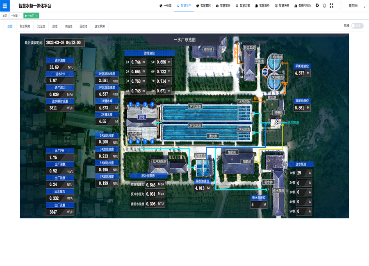
Task: Open the settings gear in top bar
Action: (x=317, y=6)
